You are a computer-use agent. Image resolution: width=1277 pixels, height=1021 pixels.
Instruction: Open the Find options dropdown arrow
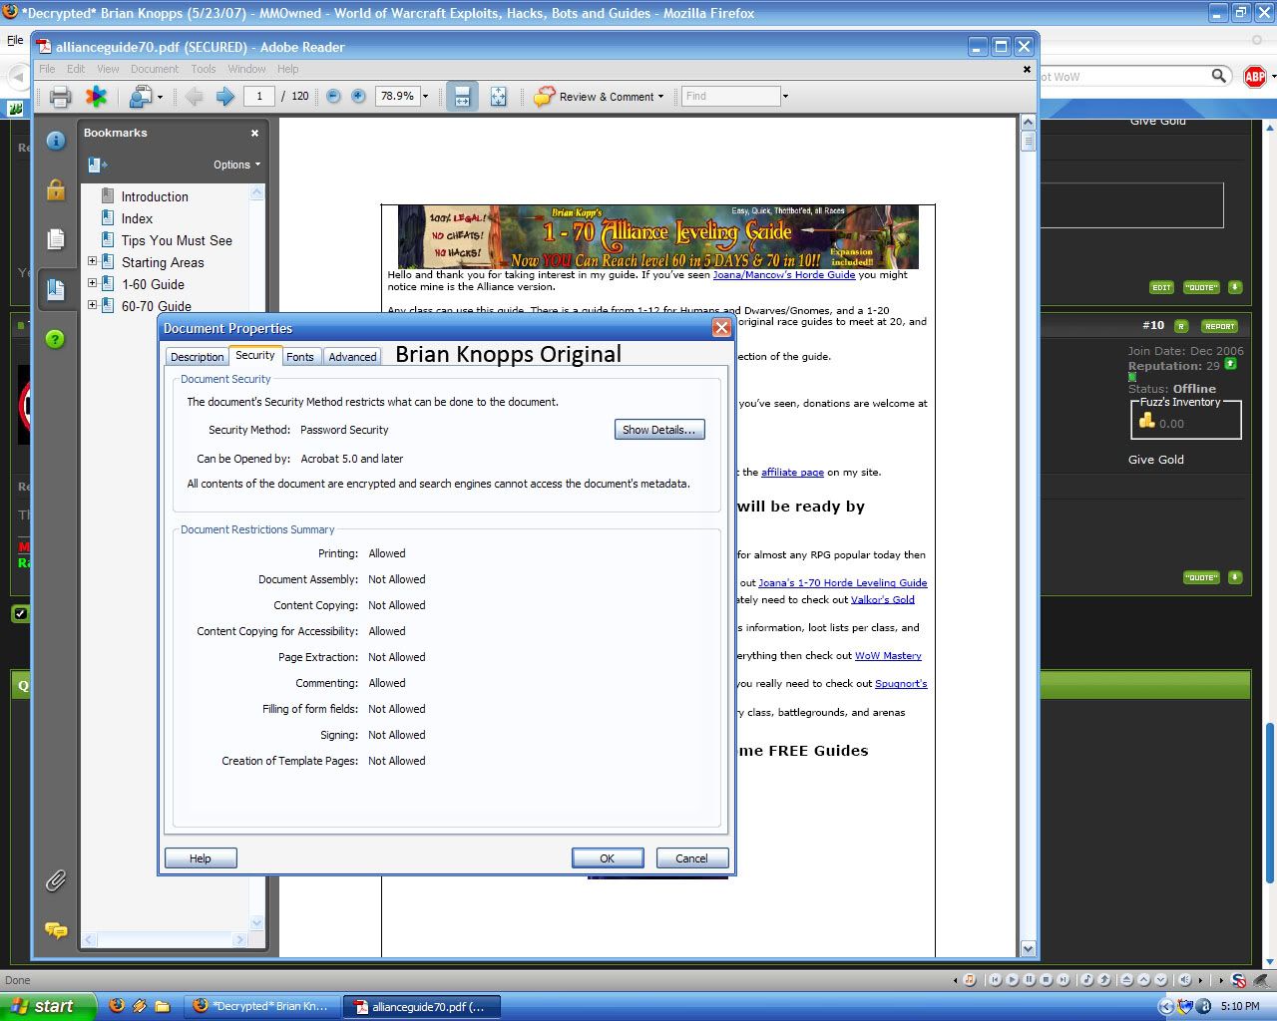pos(785,97)
